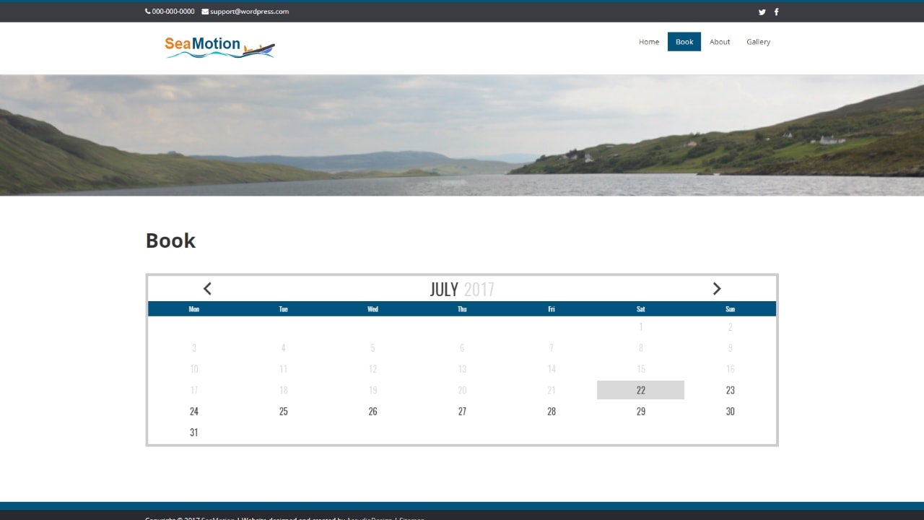The image size is (924, 520).
Task: Click the SeaMotion boat logo
Action: (x=219, y=46)
